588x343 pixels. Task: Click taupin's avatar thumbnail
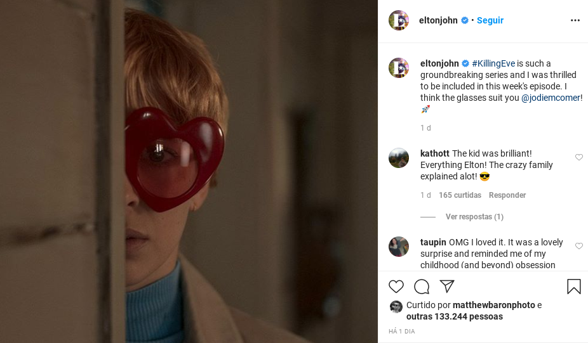pyautogui.click(x=399, y=247)
